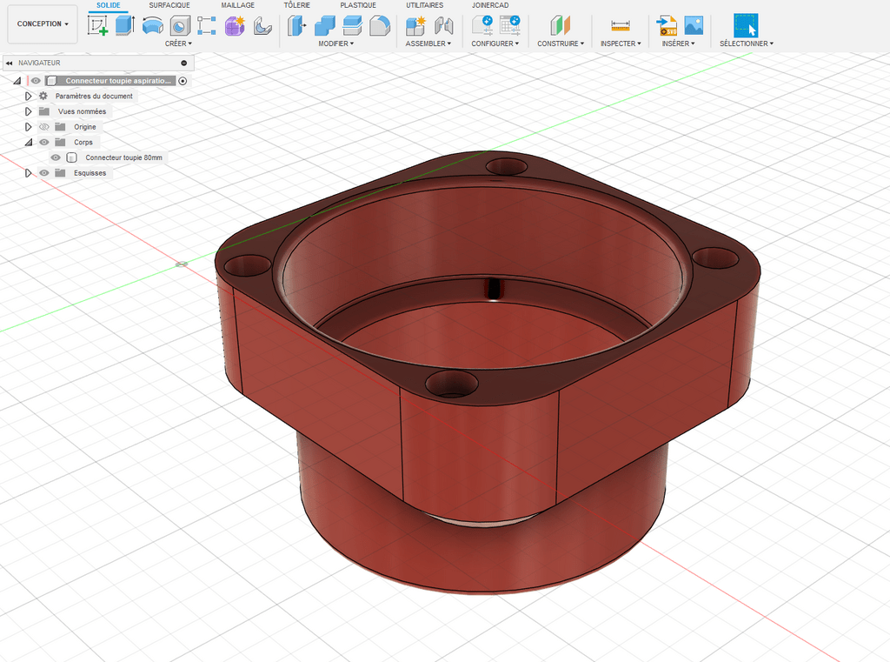Image resolution: width=890 pixels, height=662 pixels.
Task: Hide the Connecteur toupie 80mm body
Action: [56, 157]
